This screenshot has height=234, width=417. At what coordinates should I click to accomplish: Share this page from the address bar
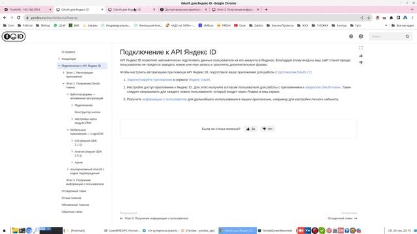pos(362,18)
